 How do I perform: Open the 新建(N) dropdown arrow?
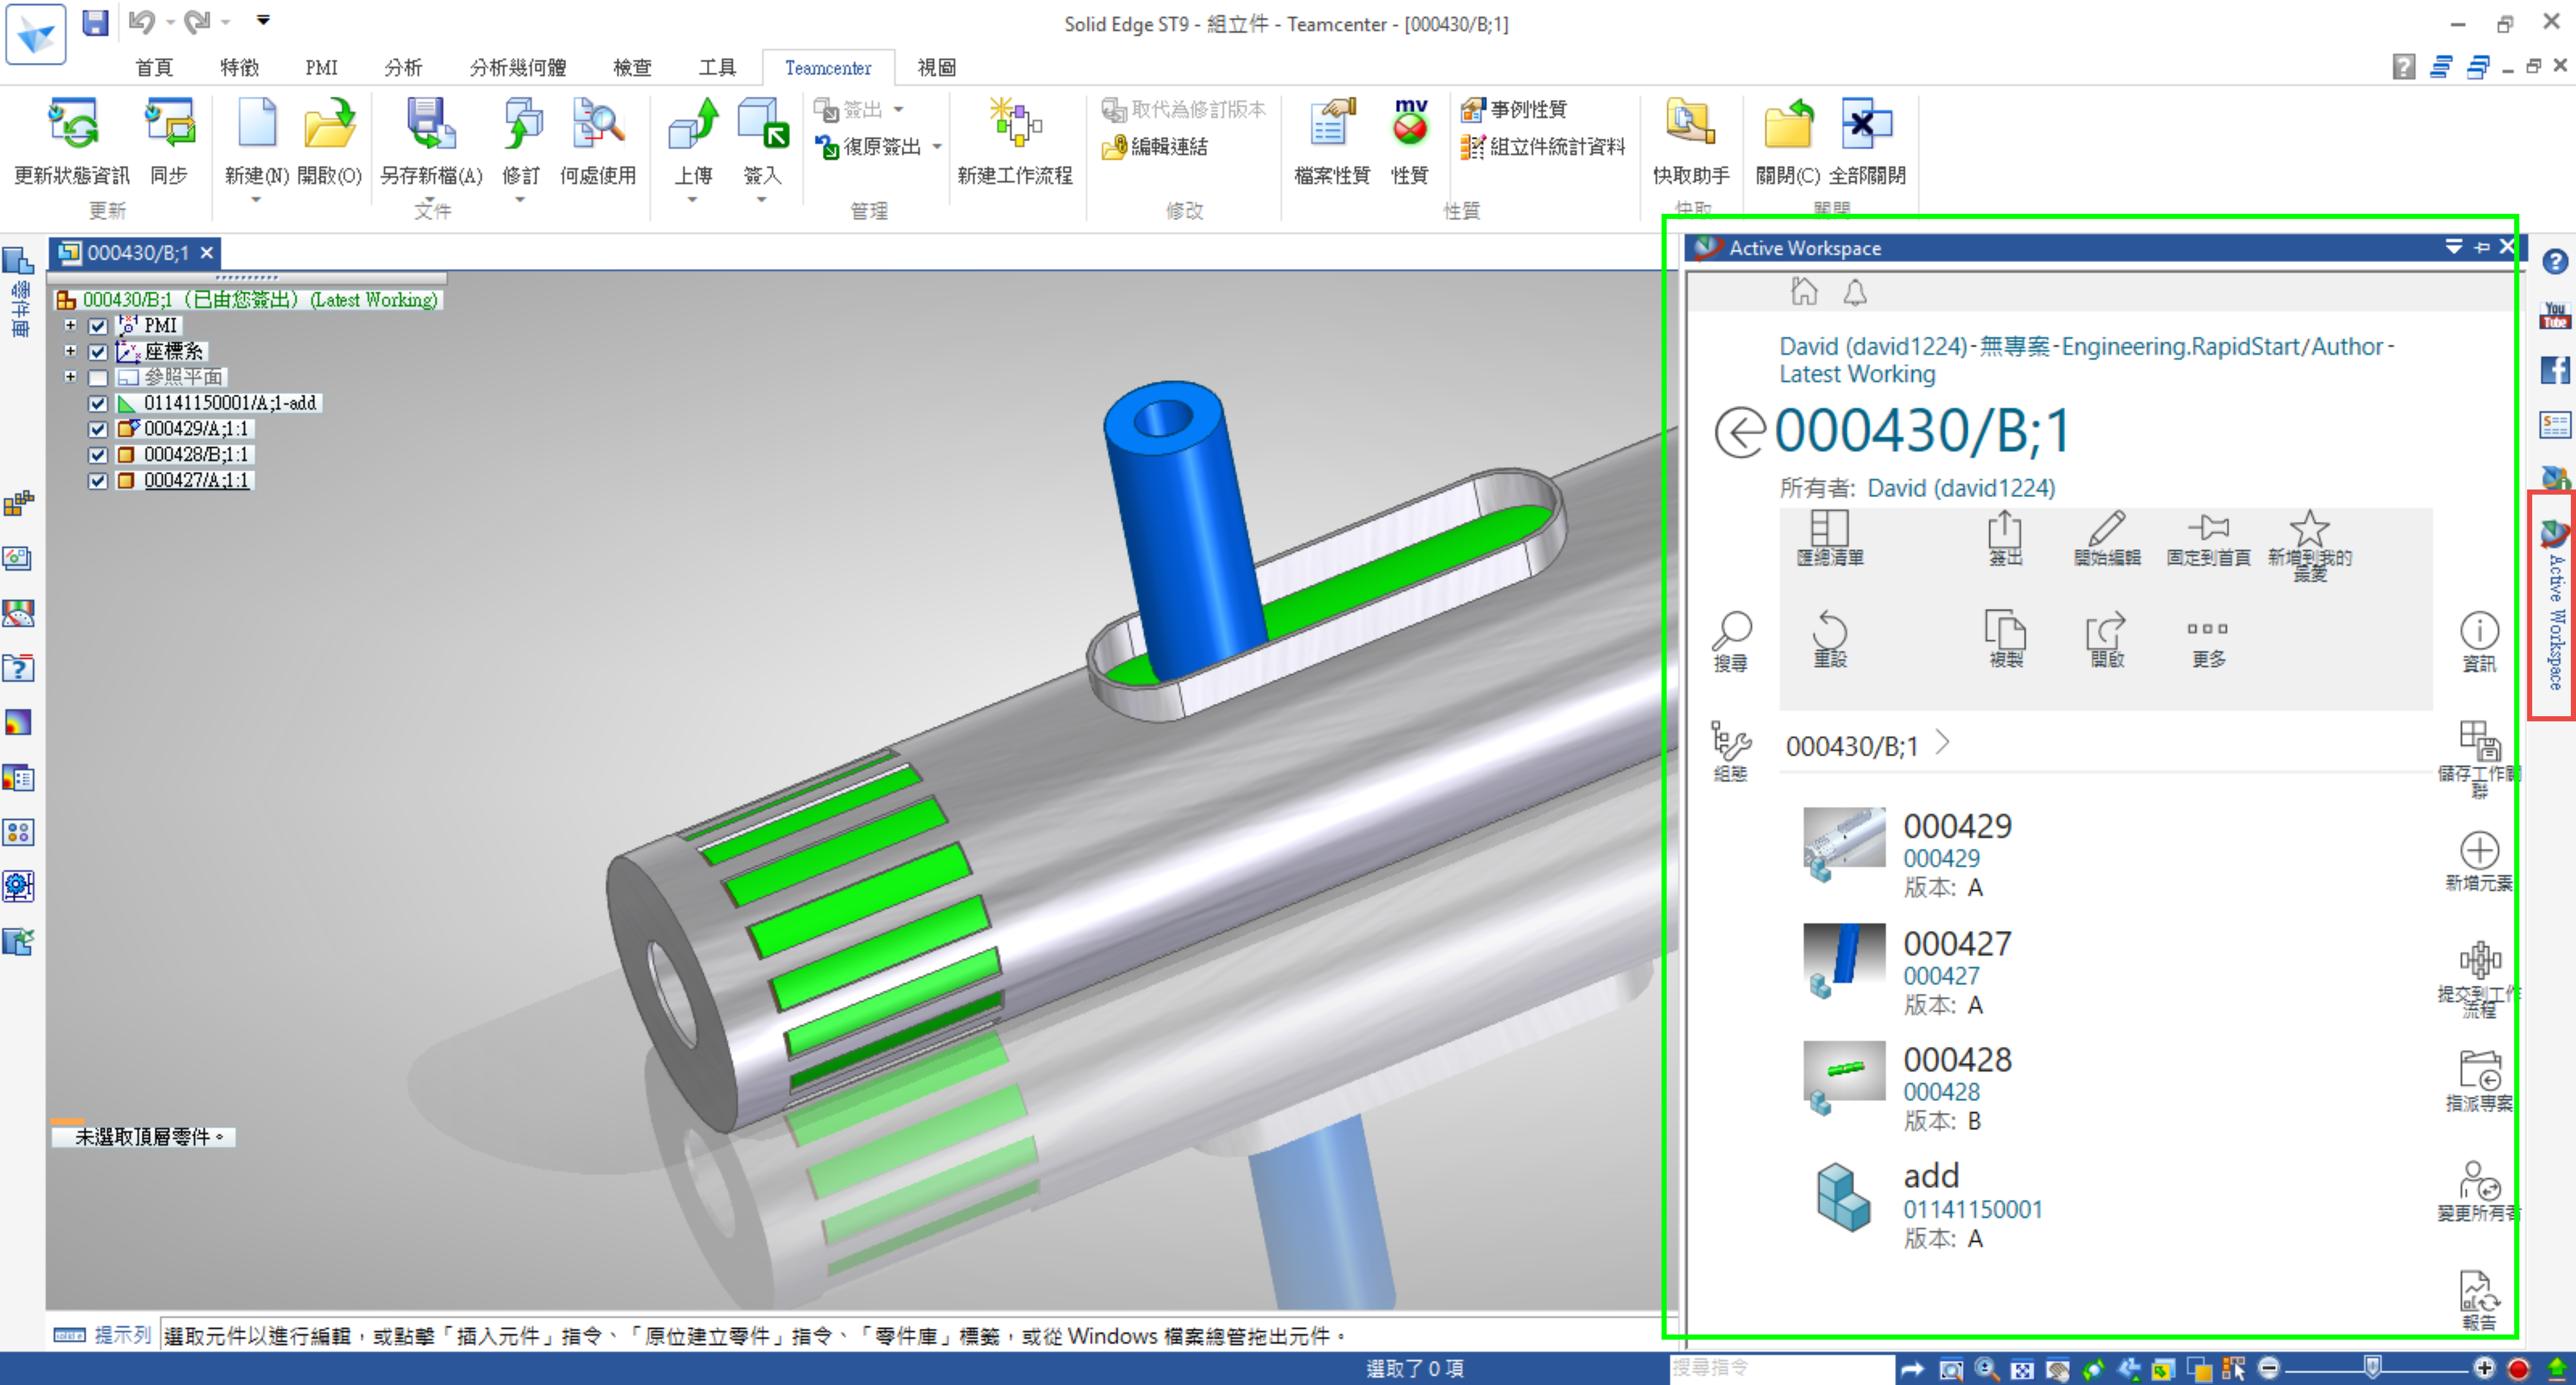[256, 200]
